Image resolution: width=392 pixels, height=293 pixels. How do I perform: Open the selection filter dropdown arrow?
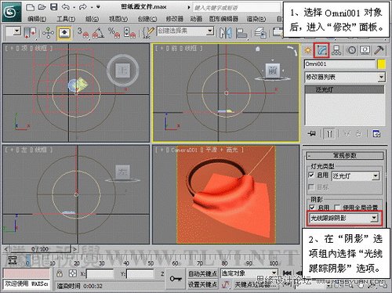[x=16, y=31]
